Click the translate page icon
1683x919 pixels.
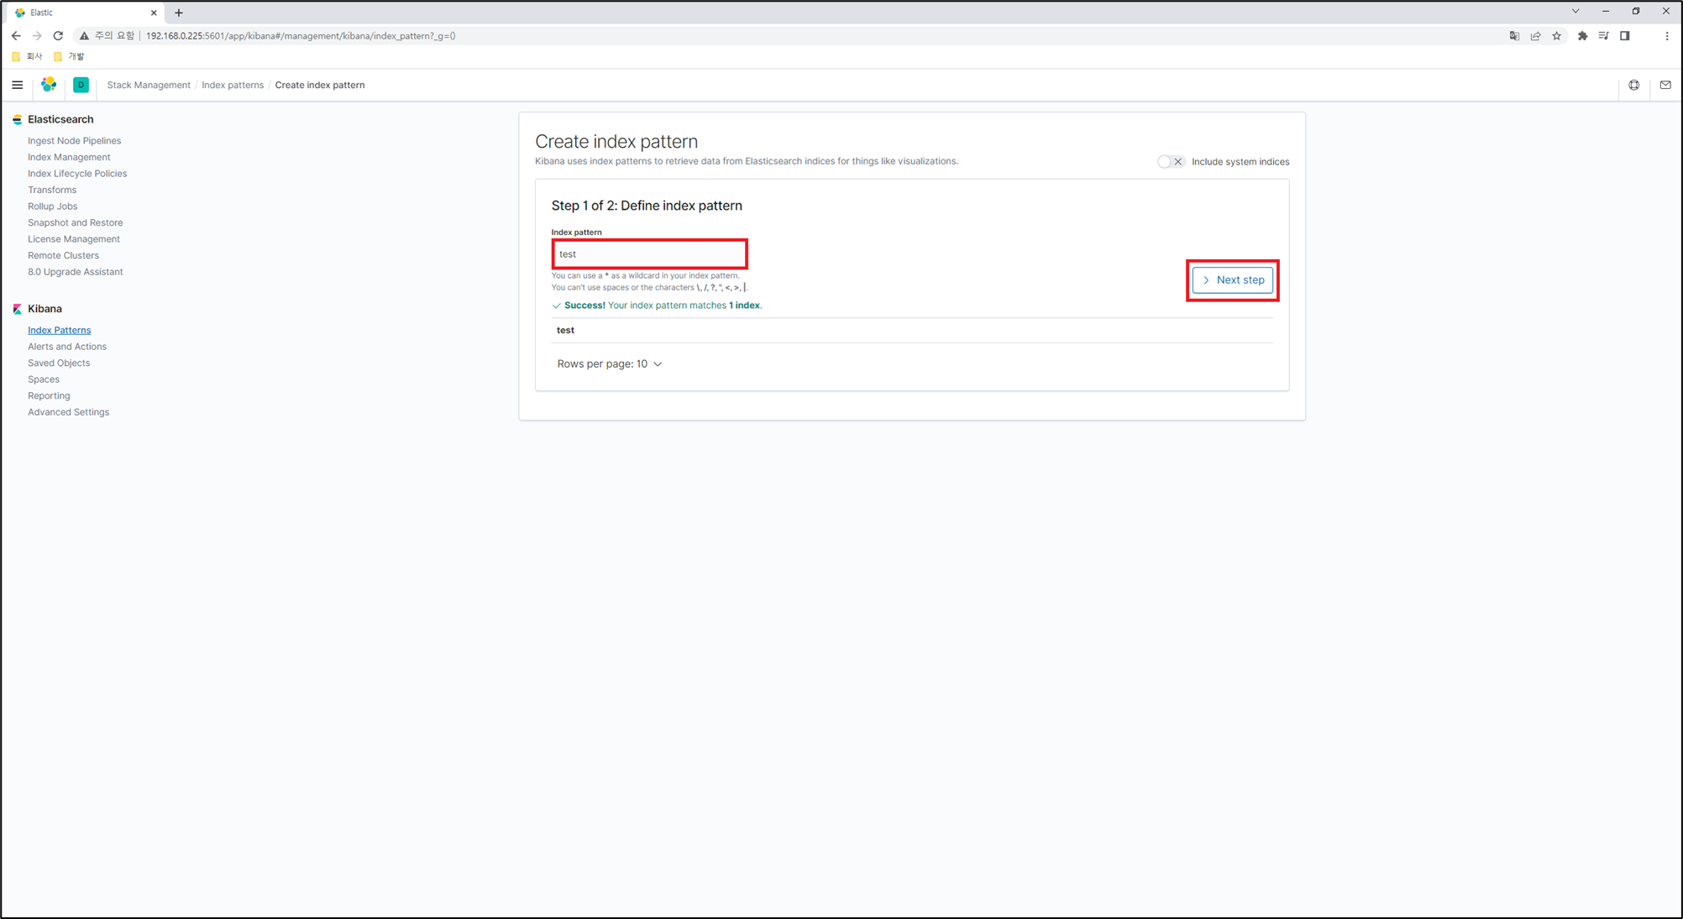(1514, 36)
